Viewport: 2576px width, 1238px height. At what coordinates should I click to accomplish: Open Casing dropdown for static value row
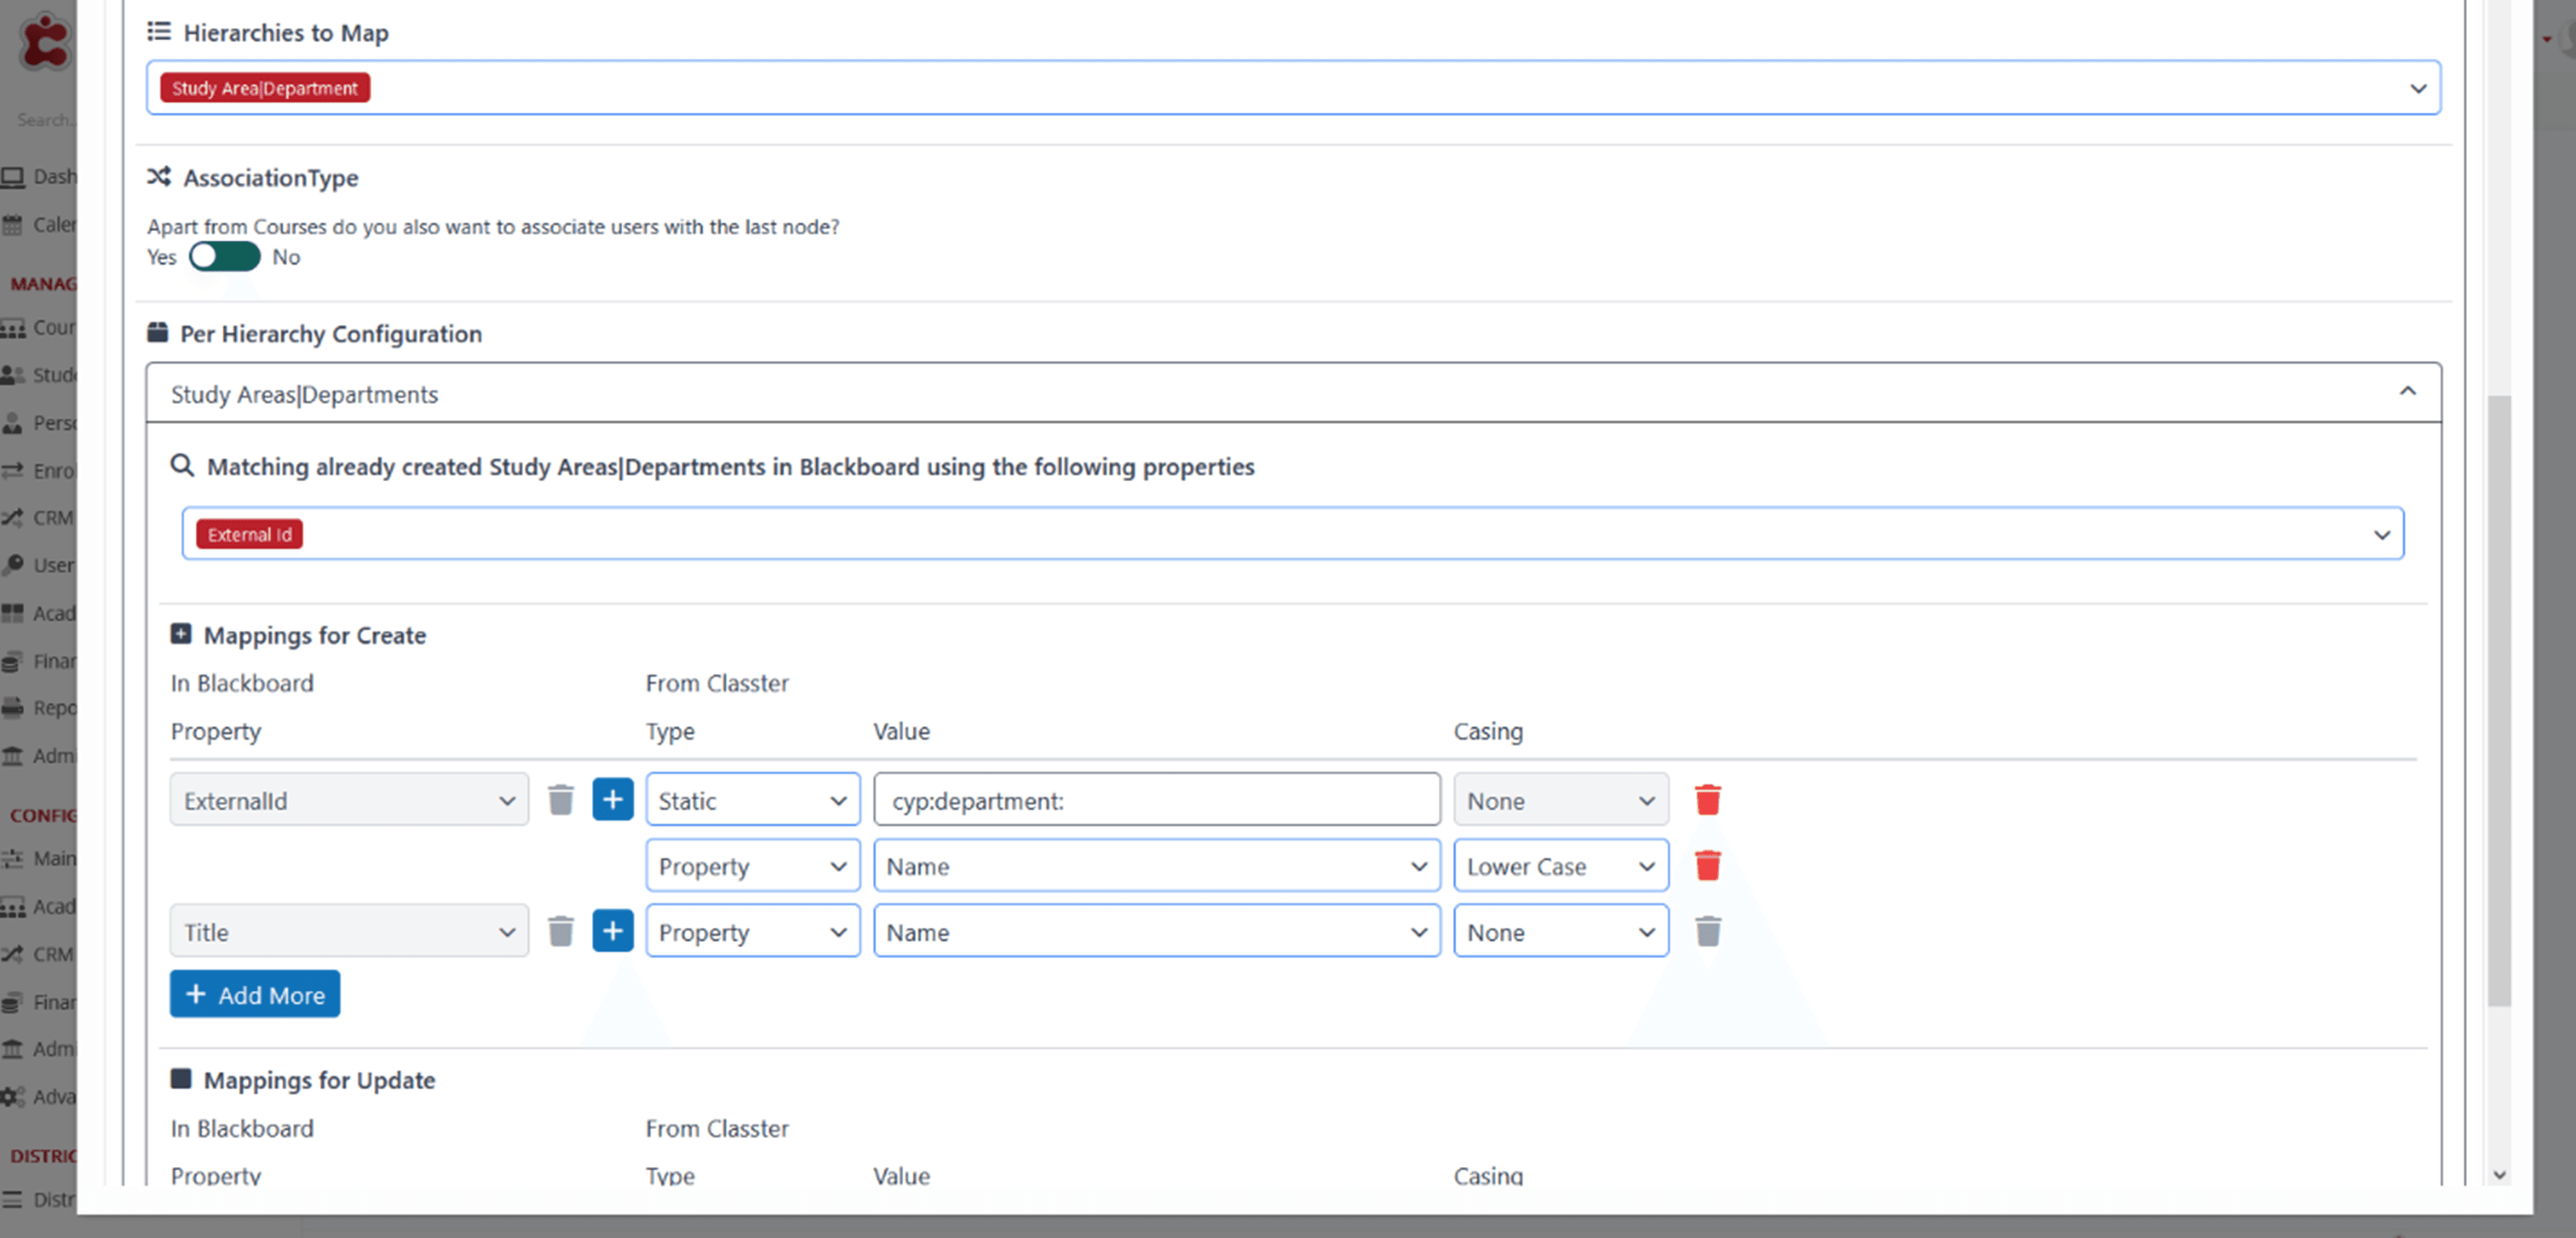[x=1560, y=800]
